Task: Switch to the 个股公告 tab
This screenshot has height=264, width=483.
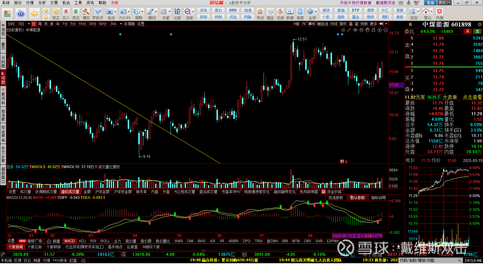Action: [34, 247]
